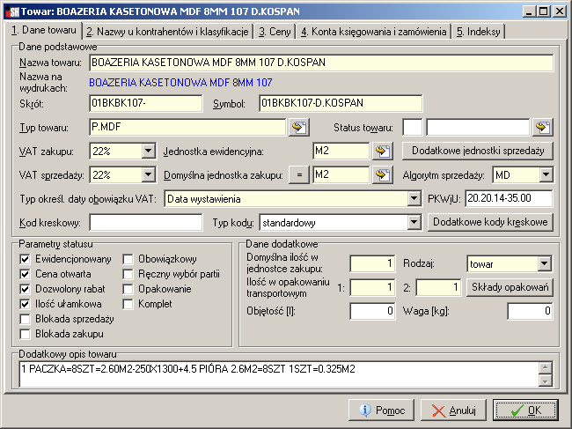Click the Objętość [l] field

coord(372,311)
